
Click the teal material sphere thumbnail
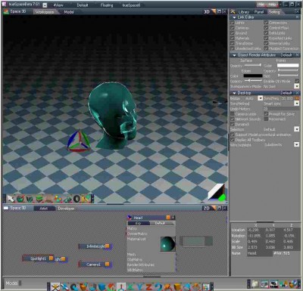(x=167, y=243)
